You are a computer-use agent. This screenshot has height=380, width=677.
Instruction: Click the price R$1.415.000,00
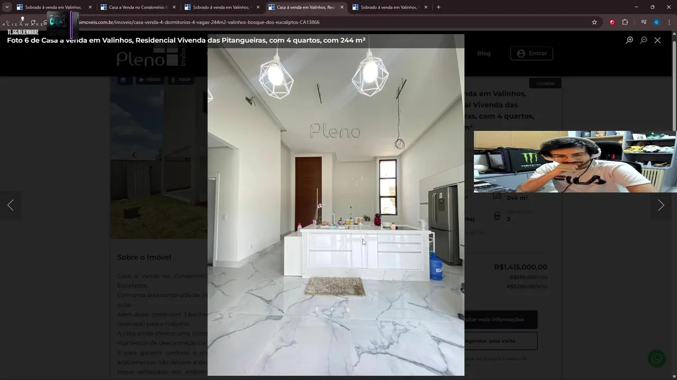tap(520, 267)
